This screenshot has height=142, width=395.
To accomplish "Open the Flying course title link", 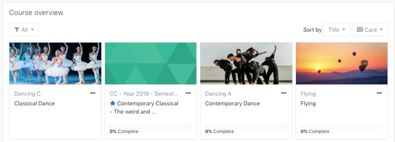I will click(x=308, y=104).
